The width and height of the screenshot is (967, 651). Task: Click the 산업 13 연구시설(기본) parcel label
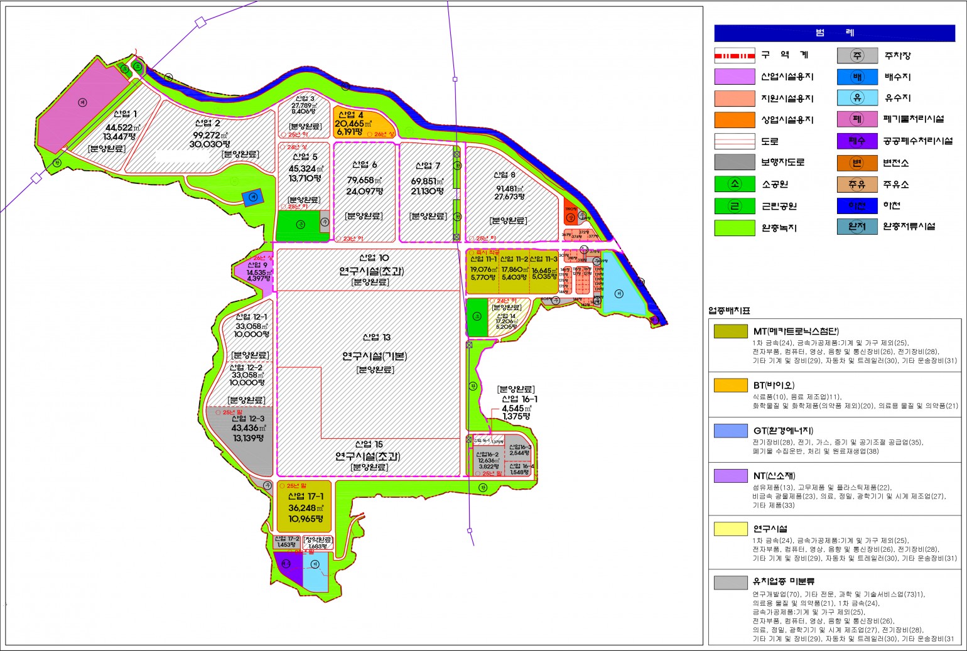click(x=375, y=355)
